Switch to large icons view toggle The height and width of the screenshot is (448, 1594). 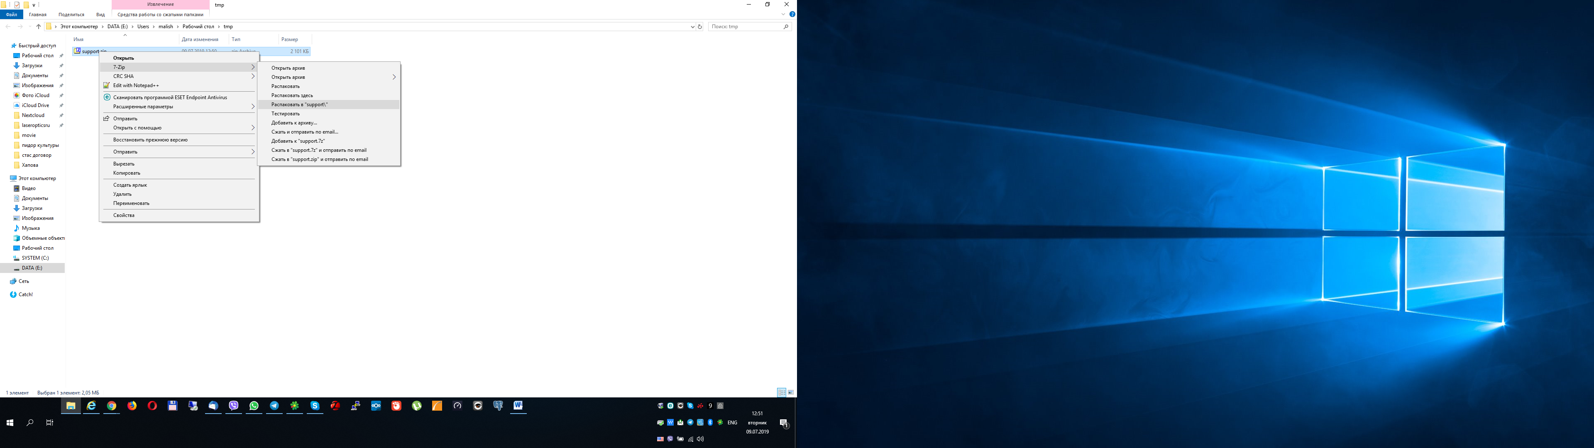coord(791,393)
